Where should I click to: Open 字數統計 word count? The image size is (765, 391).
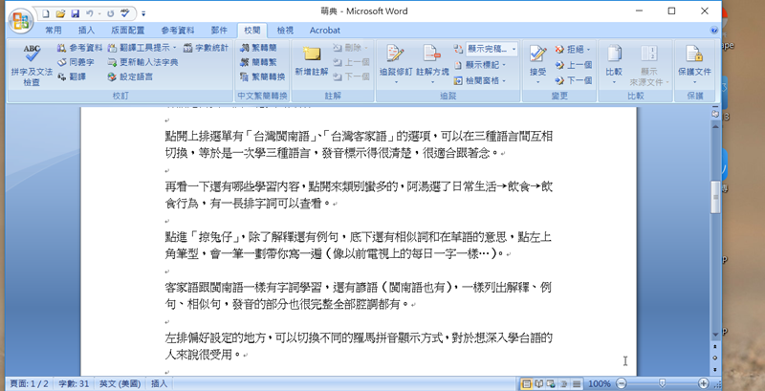(x=206, y=48)
